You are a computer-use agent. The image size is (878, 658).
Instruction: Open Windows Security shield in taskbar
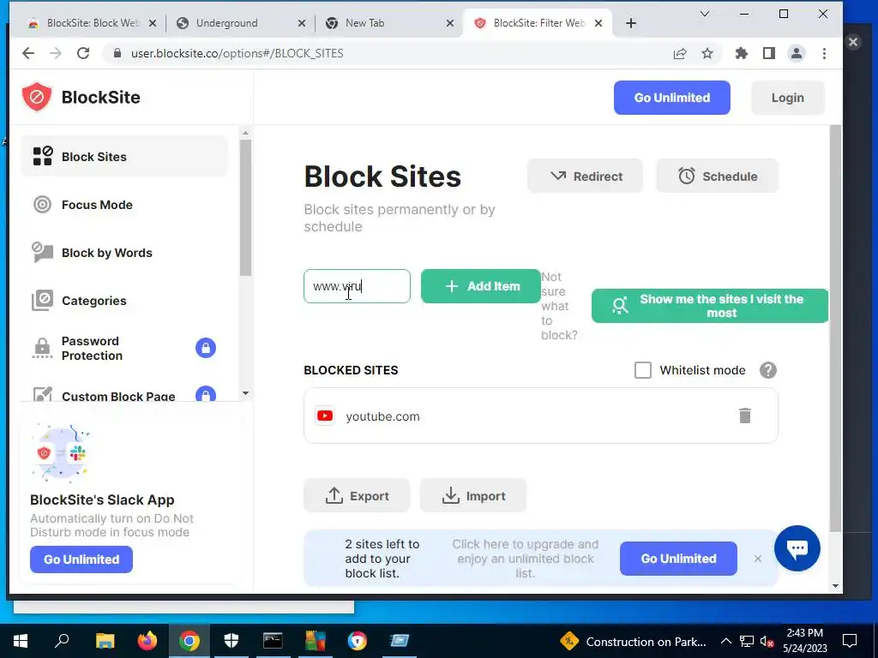coord(232,641)
